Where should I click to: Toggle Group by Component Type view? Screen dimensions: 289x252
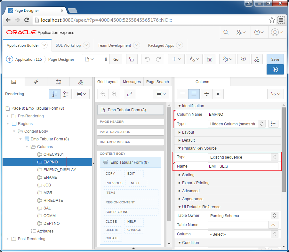[66, 94]
